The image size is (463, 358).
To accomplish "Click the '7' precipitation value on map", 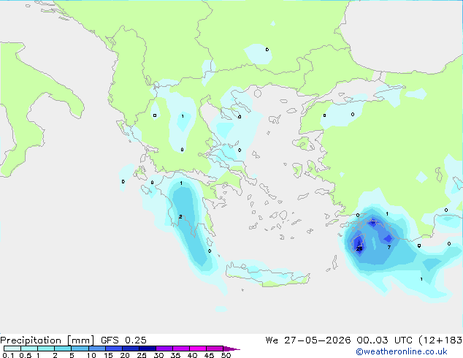I will coord(389,247).
